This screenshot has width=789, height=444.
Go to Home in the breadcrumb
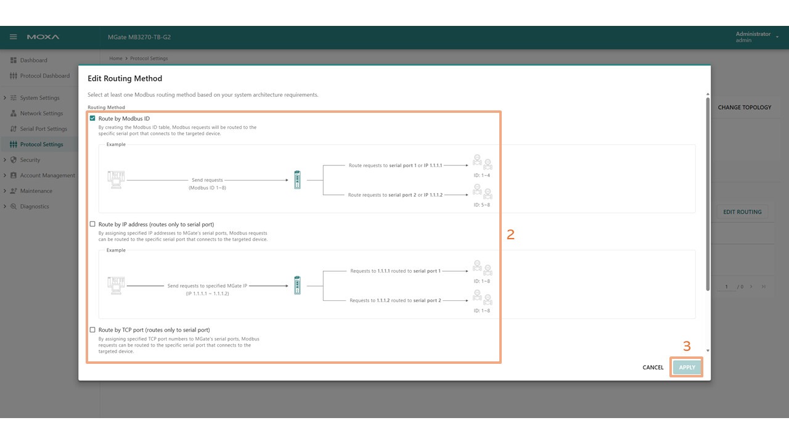point(116,59)
